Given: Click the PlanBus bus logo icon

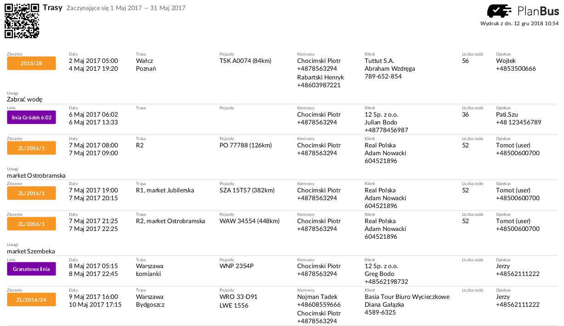Looking at the screenshot, I should coord(499,11).
